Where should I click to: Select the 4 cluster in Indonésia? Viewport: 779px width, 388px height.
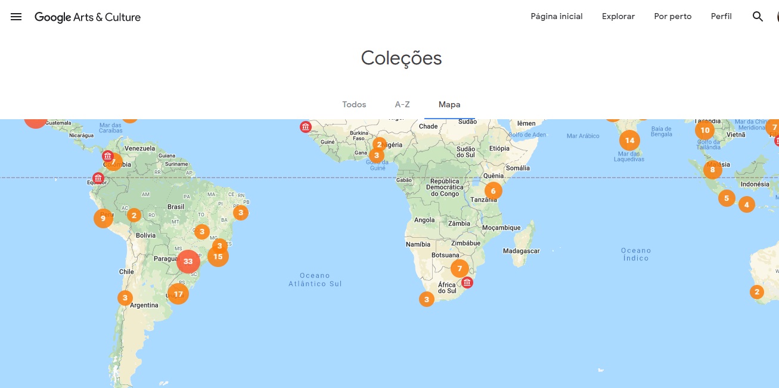pos(746,205)
